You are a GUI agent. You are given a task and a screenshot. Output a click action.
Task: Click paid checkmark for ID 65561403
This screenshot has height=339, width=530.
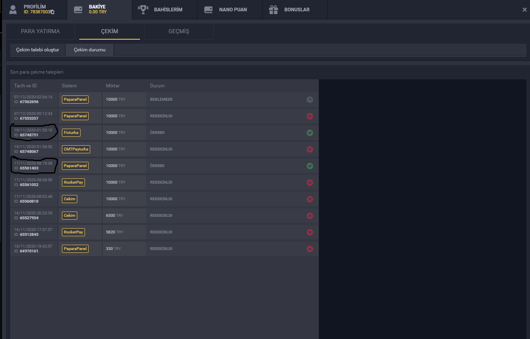click(x=310, y=166)
